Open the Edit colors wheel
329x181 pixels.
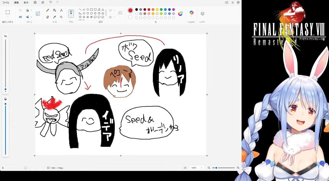pyautogui.click(x=180, y=14)
